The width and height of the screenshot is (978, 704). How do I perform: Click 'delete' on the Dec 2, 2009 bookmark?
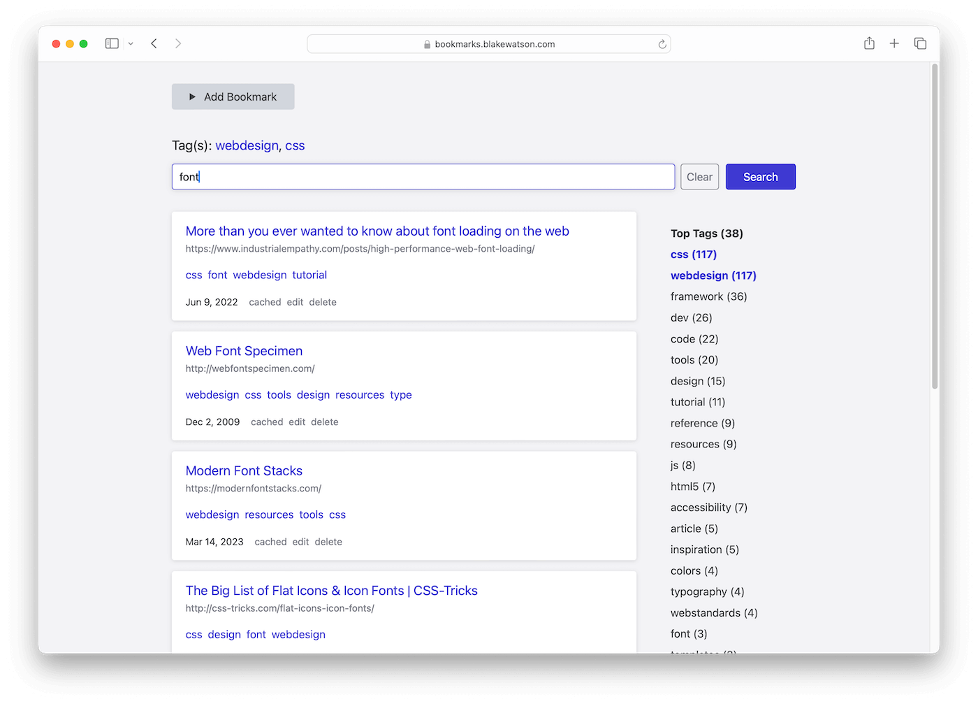325,422
